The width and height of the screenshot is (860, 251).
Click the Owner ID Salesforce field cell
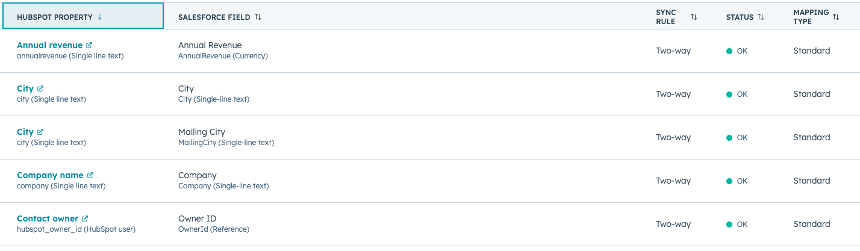pos(197,218)
